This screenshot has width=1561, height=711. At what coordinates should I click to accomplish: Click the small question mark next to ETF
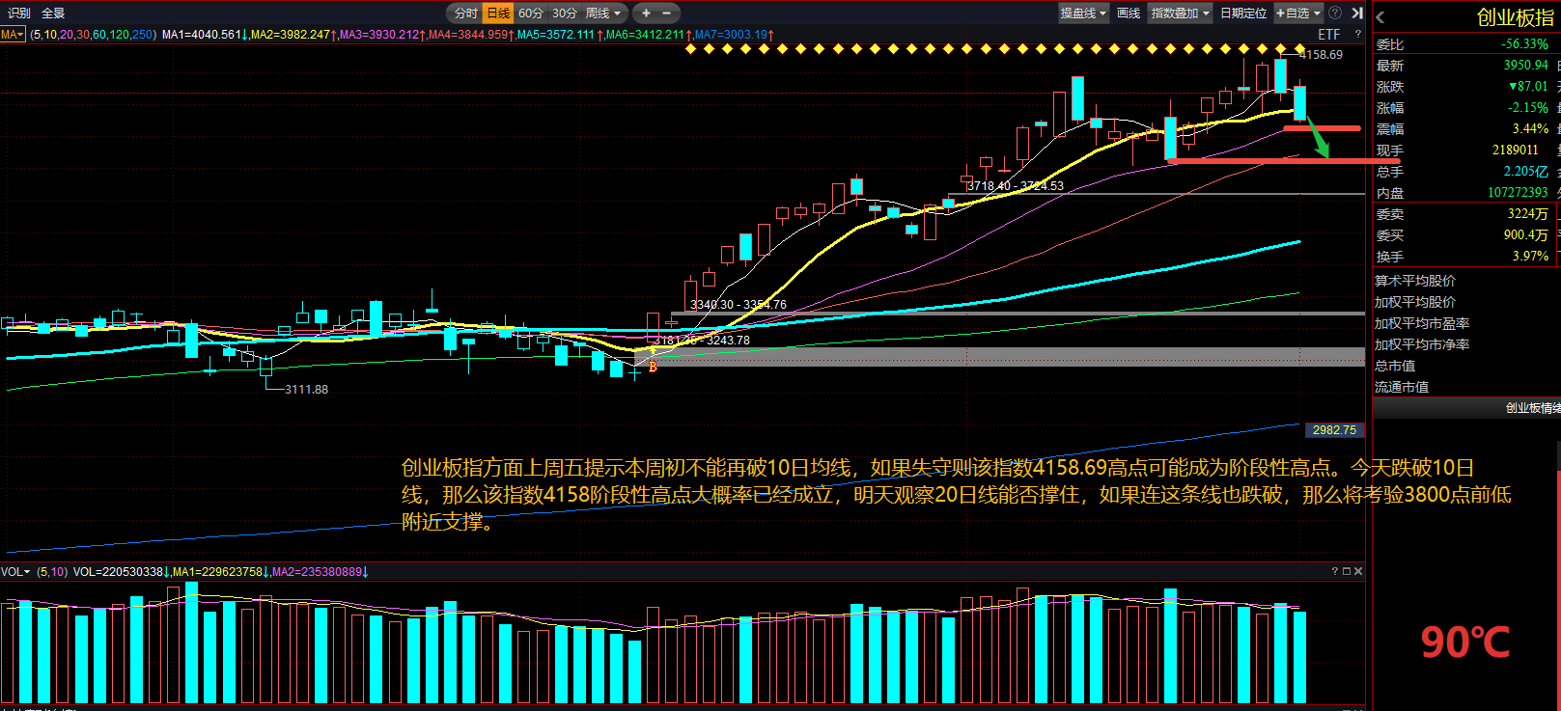[x=1357, y=35]
